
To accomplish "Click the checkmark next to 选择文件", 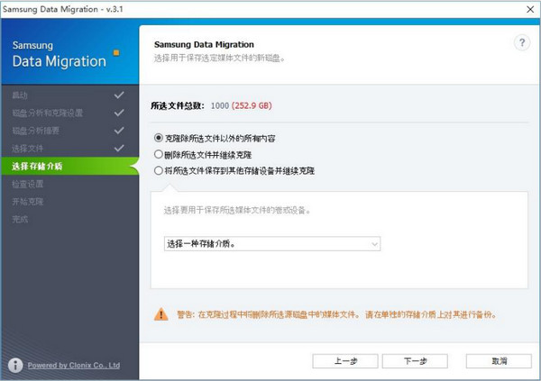I will point(119,149).
